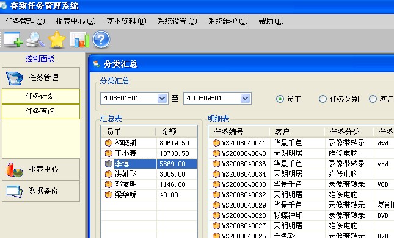This screenshot has height=238, width=394.
Task: Click the icon beside WS2008040034
Action: [x=216, y=174]
